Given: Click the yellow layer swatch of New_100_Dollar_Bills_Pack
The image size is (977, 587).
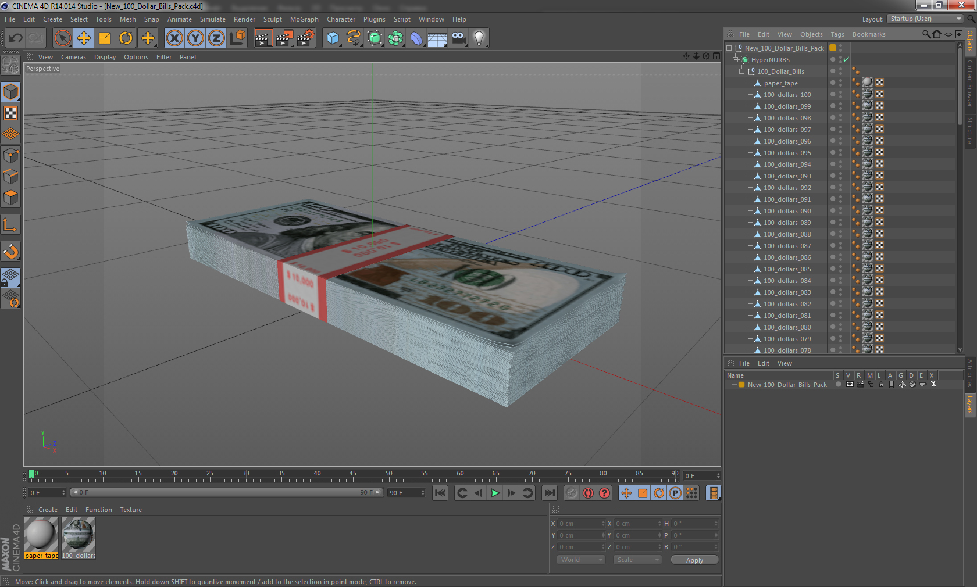Looking at the screenshot, I should click(833, 48).
